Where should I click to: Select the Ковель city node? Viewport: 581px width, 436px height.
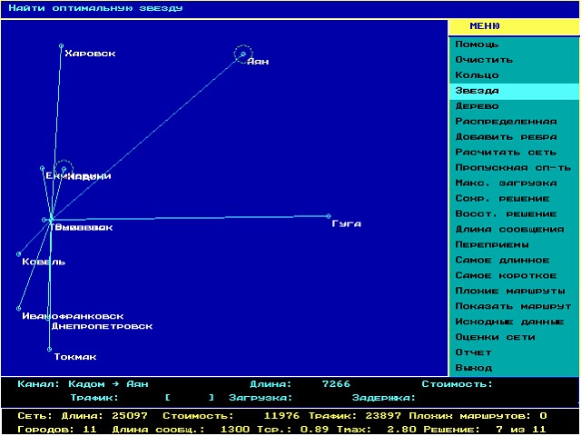(x=19, y=254)
